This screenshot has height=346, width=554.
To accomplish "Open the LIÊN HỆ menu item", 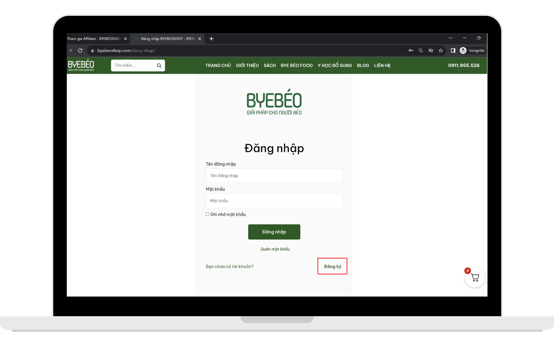I will 382,66.
